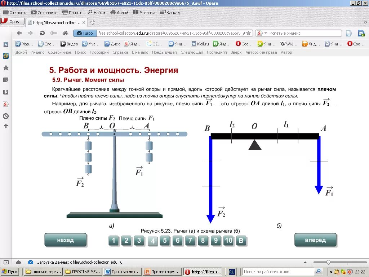Open плоское зерк... taskbar folder
The height and width of the screenshot is (277, 369).
[x=44, y=272]
